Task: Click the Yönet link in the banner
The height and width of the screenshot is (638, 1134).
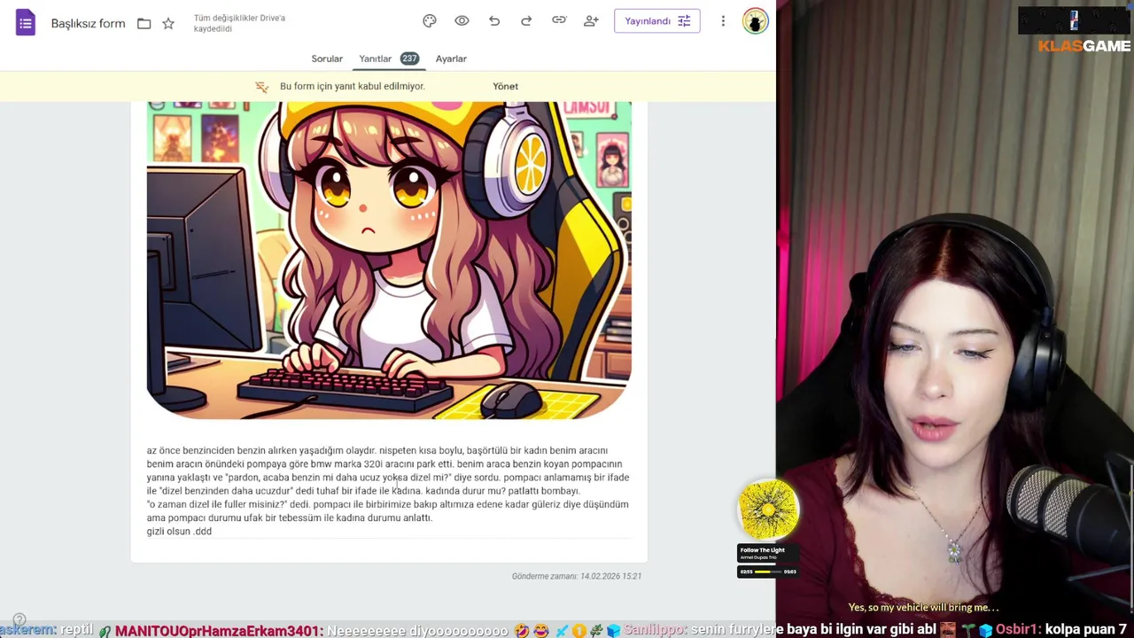Action: (x=505, y=86)
